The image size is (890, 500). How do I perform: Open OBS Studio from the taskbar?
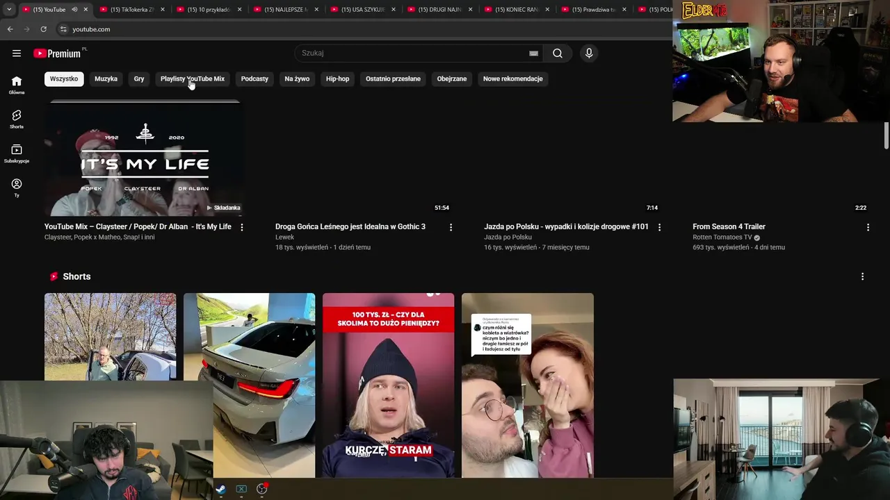click(262, 489)
